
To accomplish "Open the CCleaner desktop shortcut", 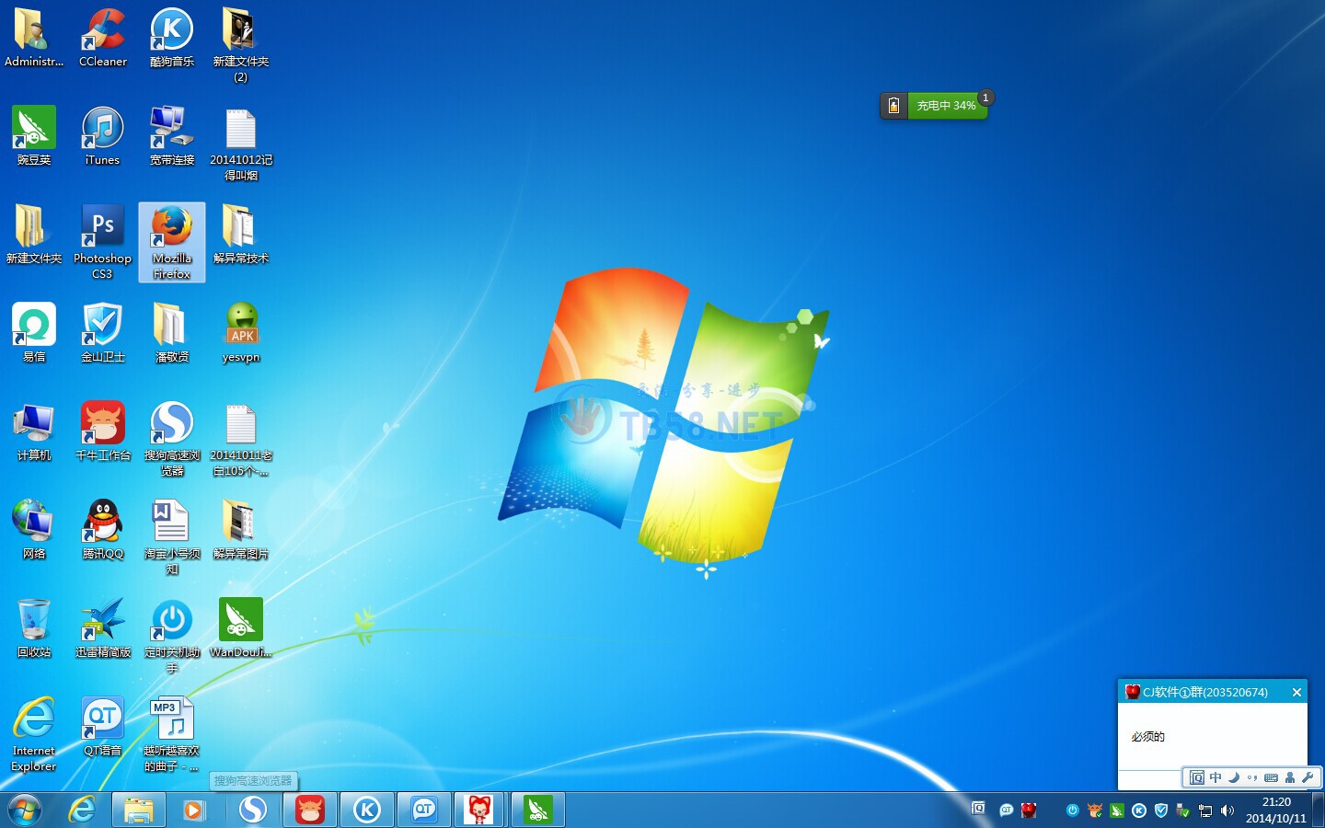I will (x=103, y=37).
